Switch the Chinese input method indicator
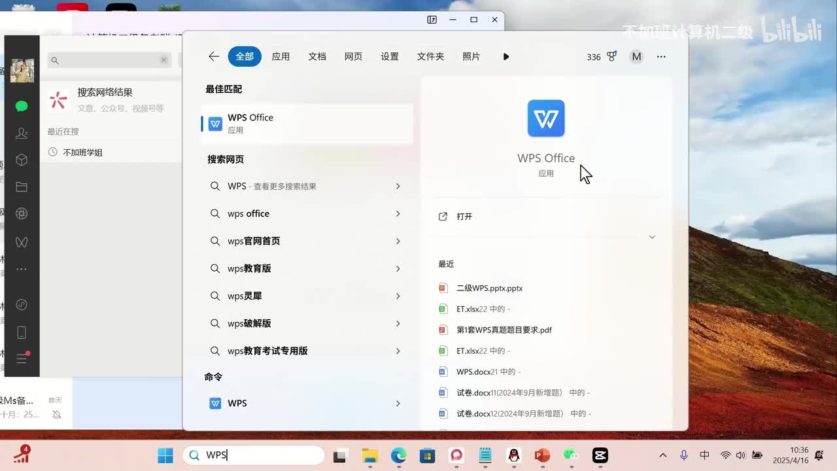837x471 pixels. pos(705,455)
